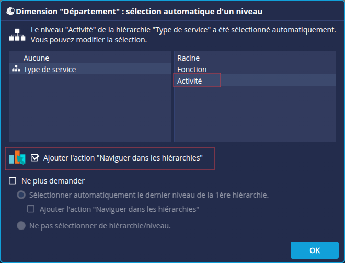This screenshot has height=263, width=345.
Task: Confirm the dialog with OK
Action: click(314, 250)
